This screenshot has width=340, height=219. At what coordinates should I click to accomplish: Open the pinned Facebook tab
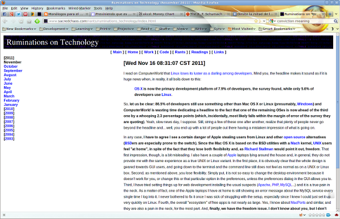click(x=5, y=14)
